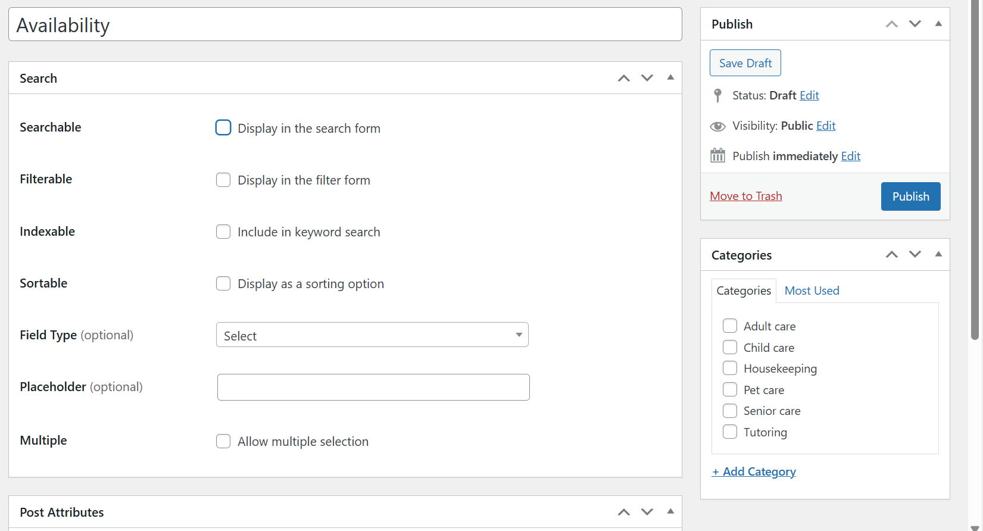The image size is (983, 531).
Task: Collapse the Search panel with triangle toggle
Action: click(670, 77)
